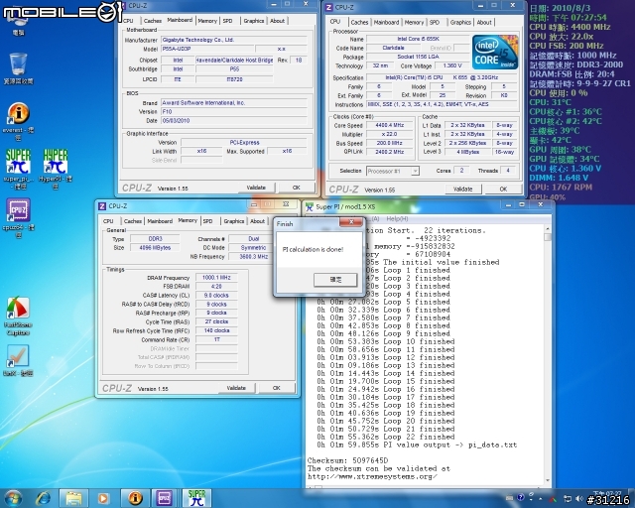Click Validate in CPU tab CPU-Z window
This screenshot has width=635, height=508.
click(462, 190)
